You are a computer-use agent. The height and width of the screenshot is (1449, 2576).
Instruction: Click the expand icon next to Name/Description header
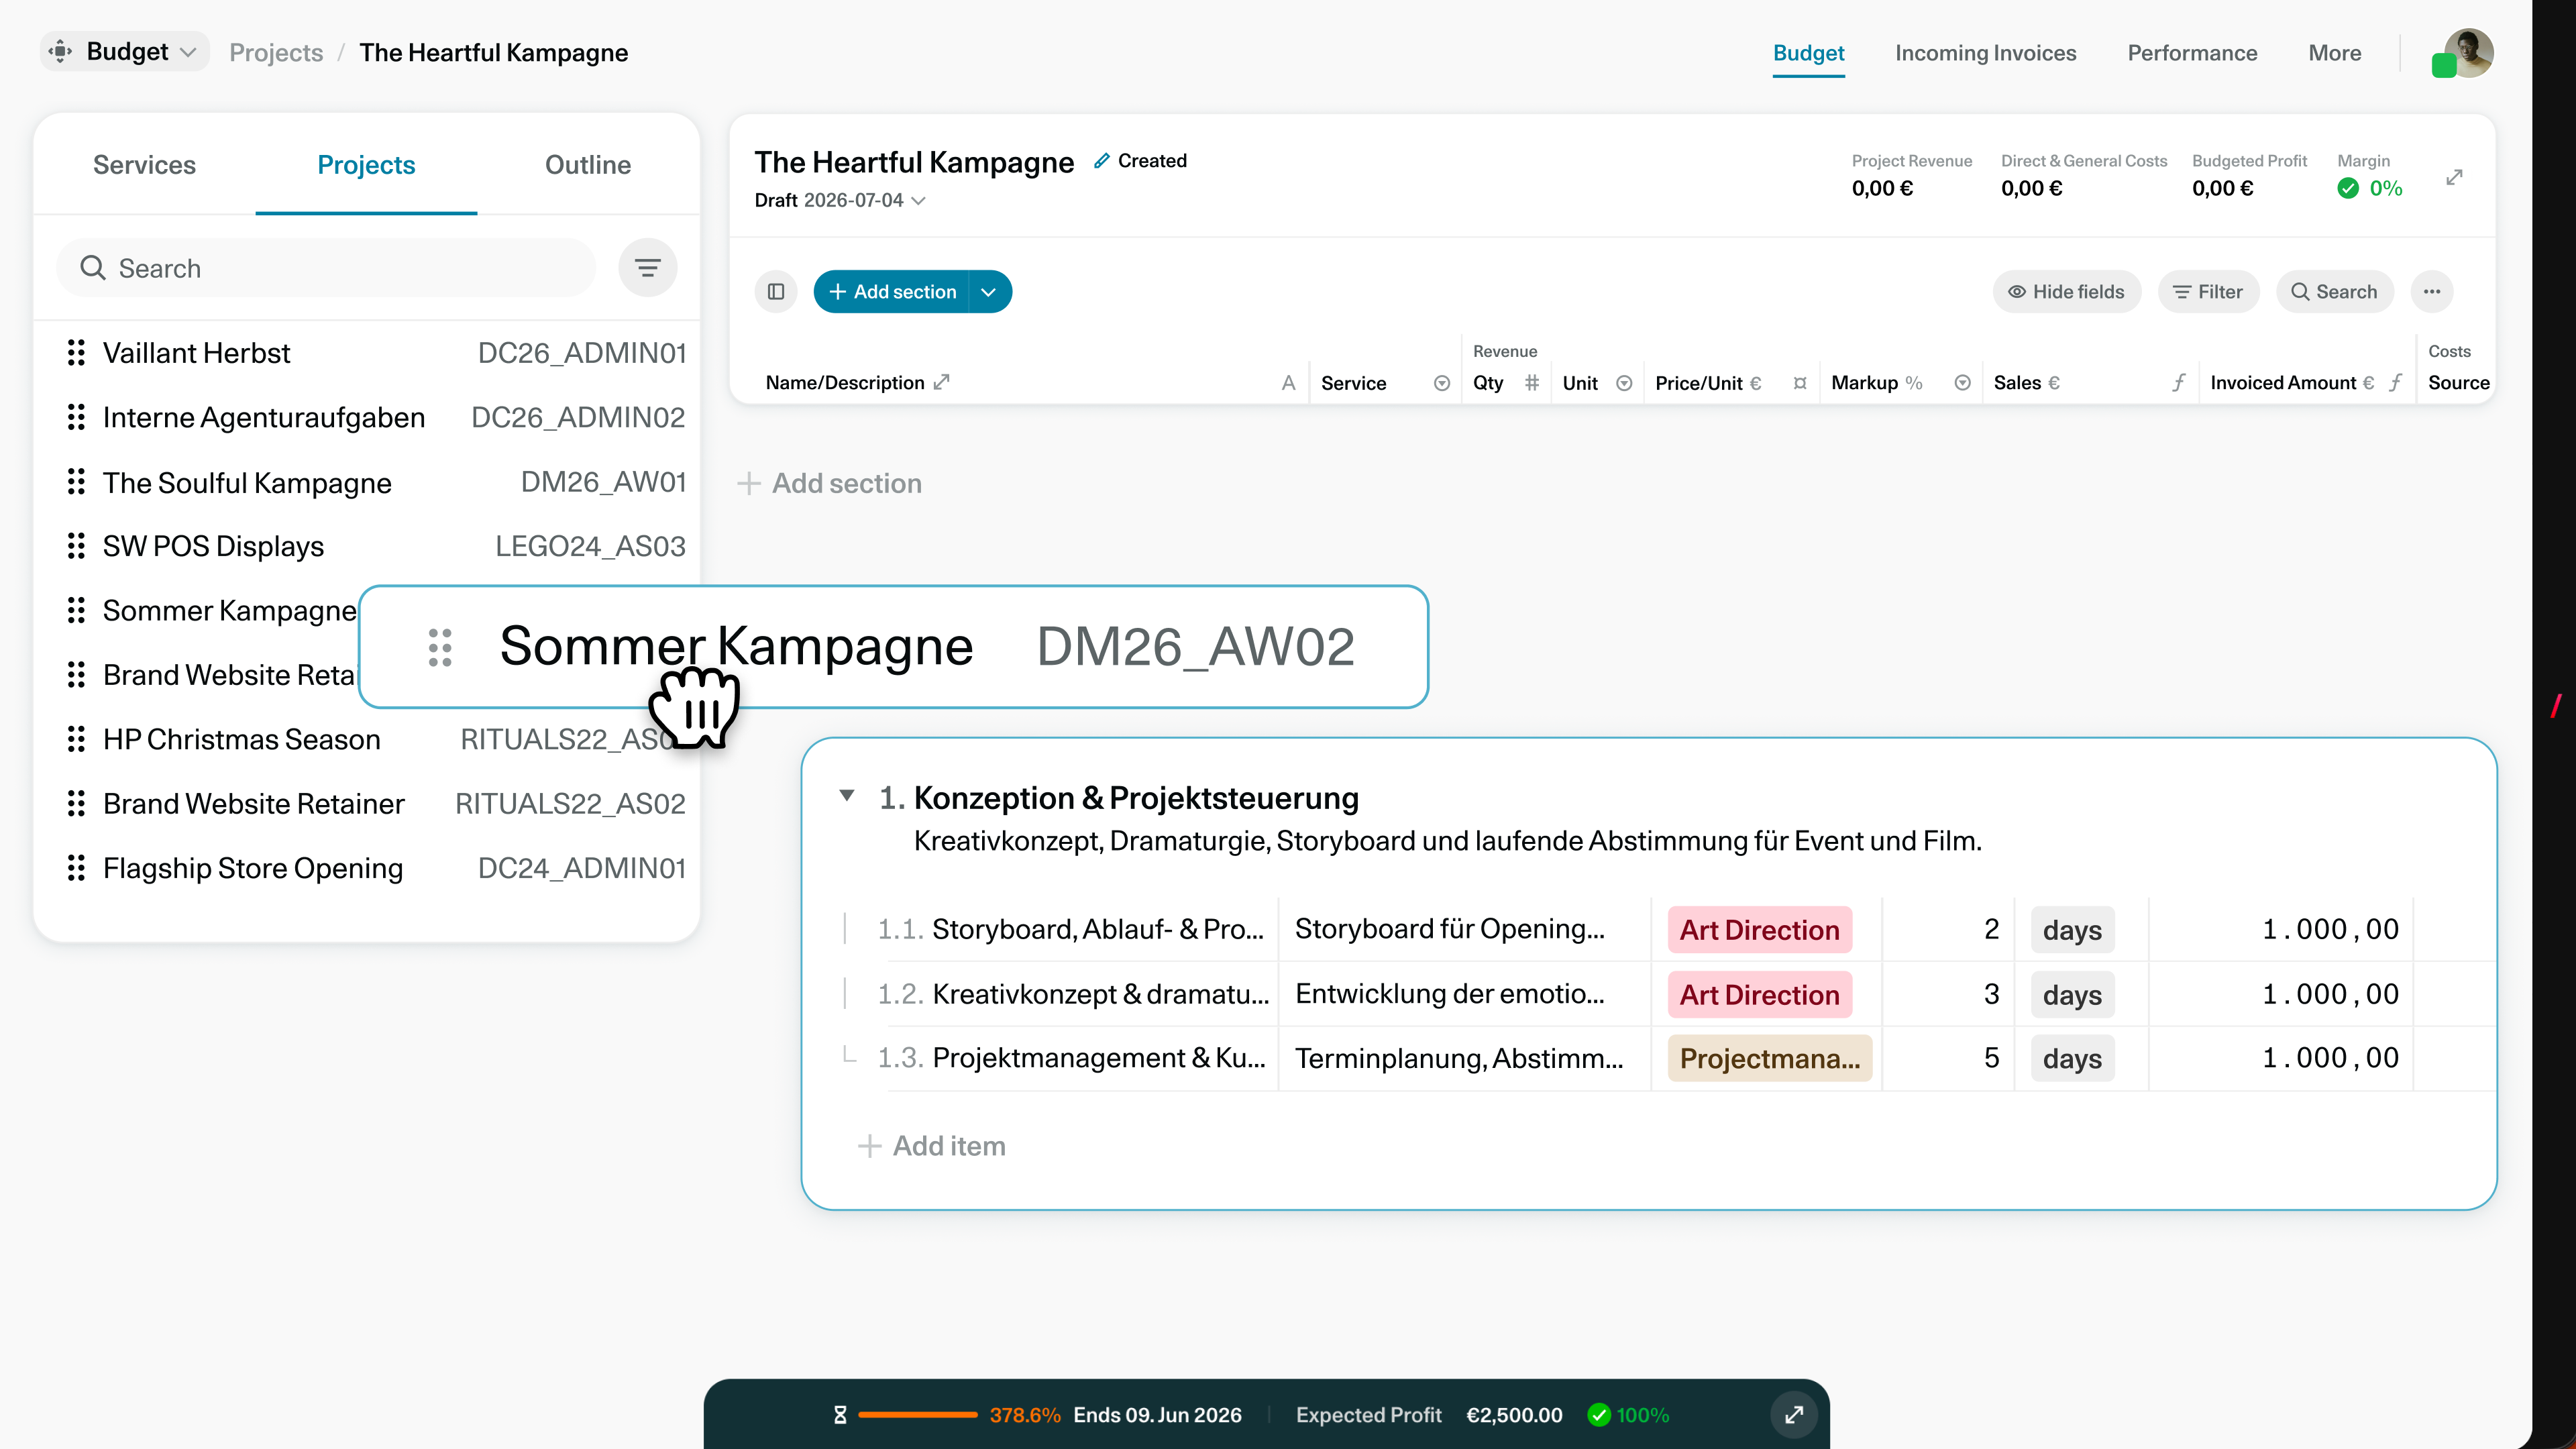[x=941, y=382]
